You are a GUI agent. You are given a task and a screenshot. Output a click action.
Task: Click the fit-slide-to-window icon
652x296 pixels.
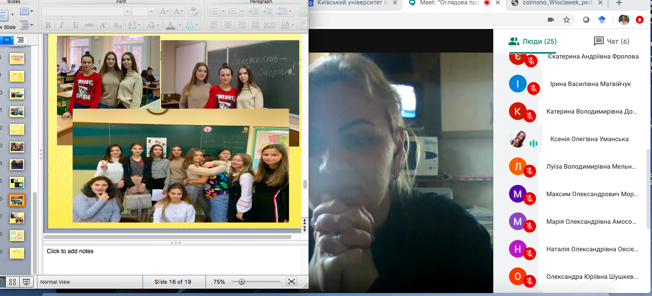pos(292,282)
